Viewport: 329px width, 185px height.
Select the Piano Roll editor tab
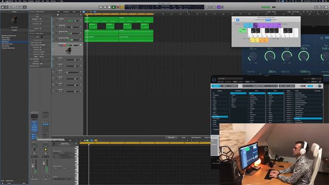pyautogui.click(x=171, y=138)
